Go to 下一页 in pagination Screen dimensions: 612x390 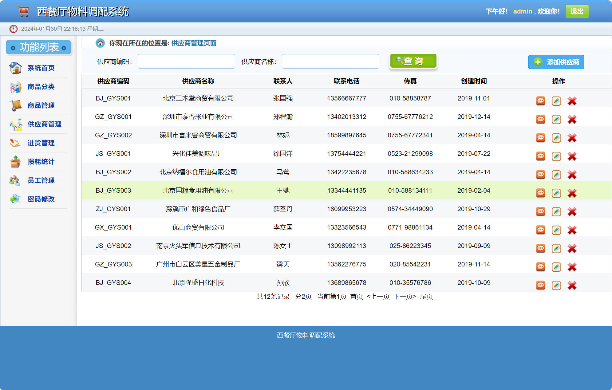(x=405, y=297)
